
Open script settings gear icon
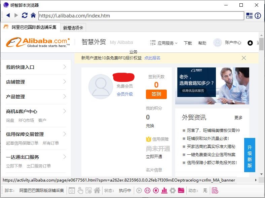[173, 191]
